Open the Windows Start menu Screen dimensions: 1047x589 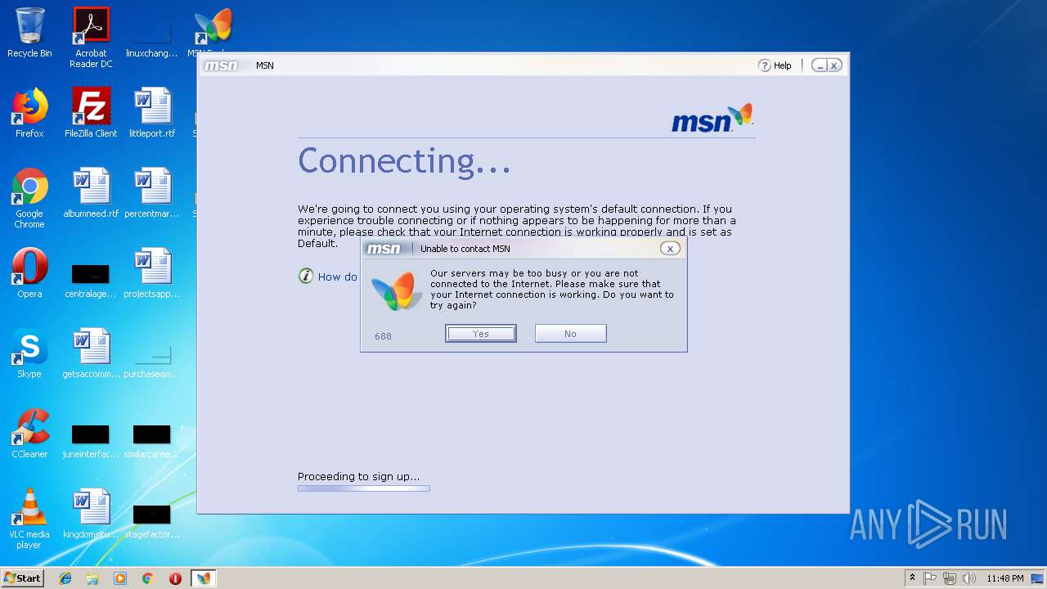(22, 578)
